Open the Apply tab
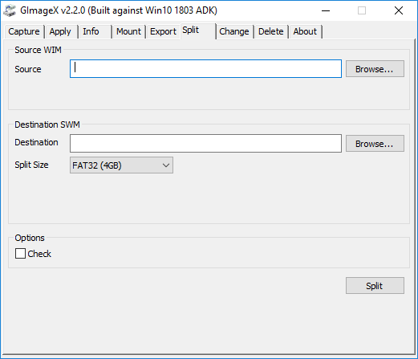The width and height of the screenshot is (418, 359). tap(60, 31)
